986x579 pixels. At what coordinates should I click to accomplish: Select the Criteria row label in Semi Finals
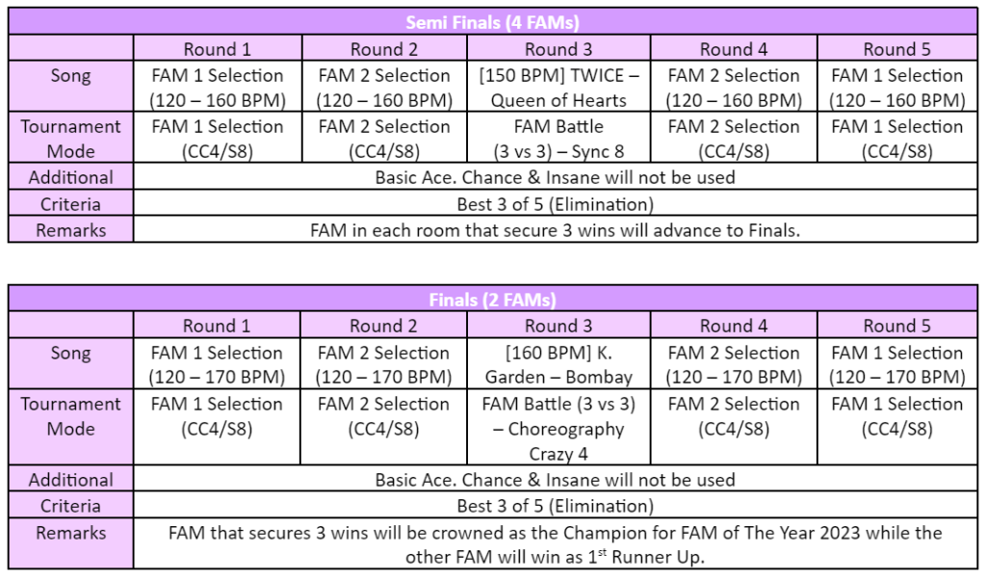point(70,203)
